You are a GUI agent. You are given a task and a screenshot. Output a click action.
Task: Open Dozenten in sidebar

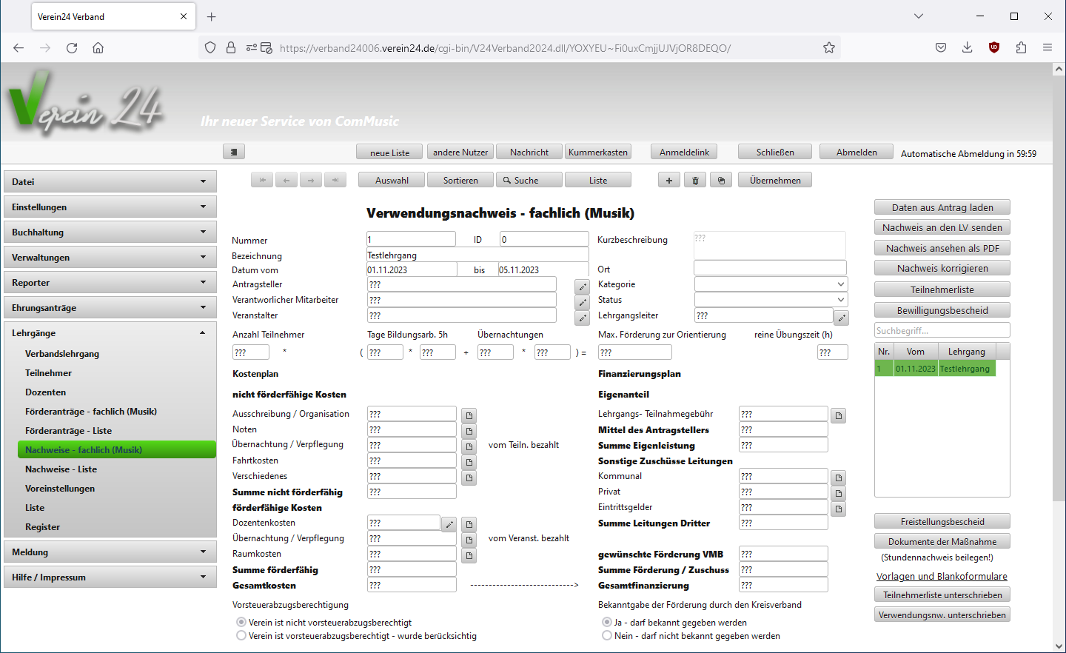[45, 392]
